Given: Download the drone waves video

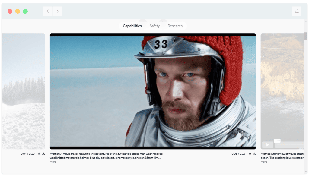Looking at the screenshot, I should [x=250, y=154].
